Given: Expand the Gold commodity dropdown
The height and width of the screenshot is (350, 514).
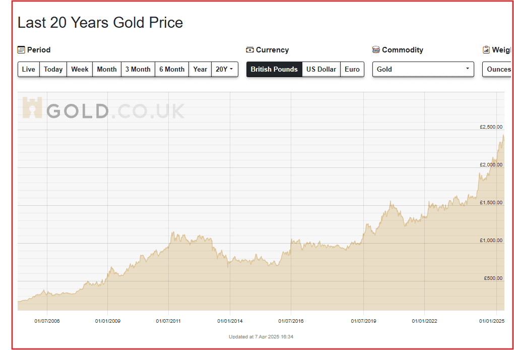Looking at the screenshot, I should tap(423, 70).
